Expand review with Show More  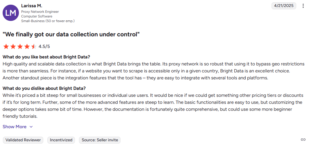[x=15, y=127]
